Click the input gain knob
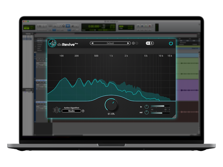Image resolution: width=223 pixels, height=167 pixels. [147, 107]
